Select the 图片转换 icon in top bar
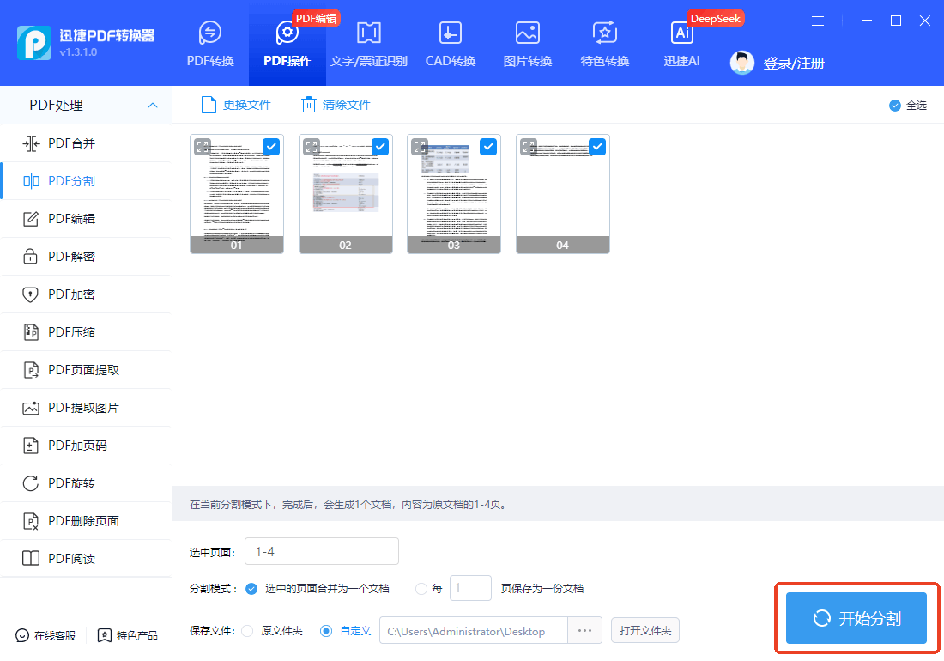The width and height of the screenshot is (944, 661). point(528,33)
